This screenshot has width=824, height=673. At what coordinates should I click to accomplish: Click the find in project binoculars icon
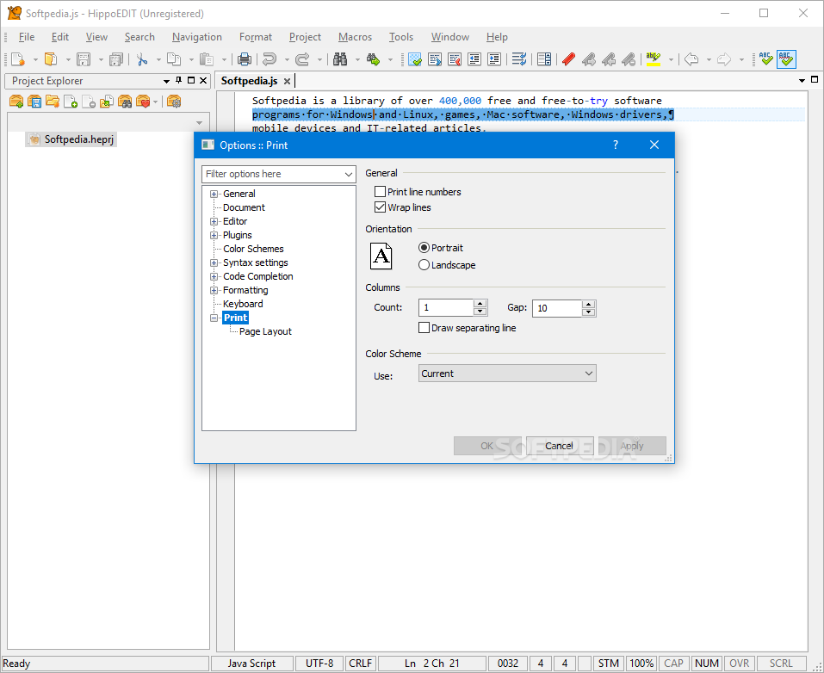click(125, 102)
